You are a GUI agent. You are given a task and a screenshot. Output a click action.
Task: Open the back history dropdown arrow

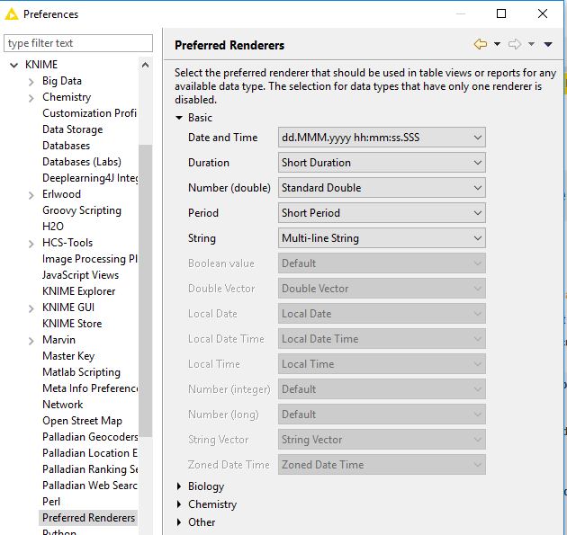(496, 44)
